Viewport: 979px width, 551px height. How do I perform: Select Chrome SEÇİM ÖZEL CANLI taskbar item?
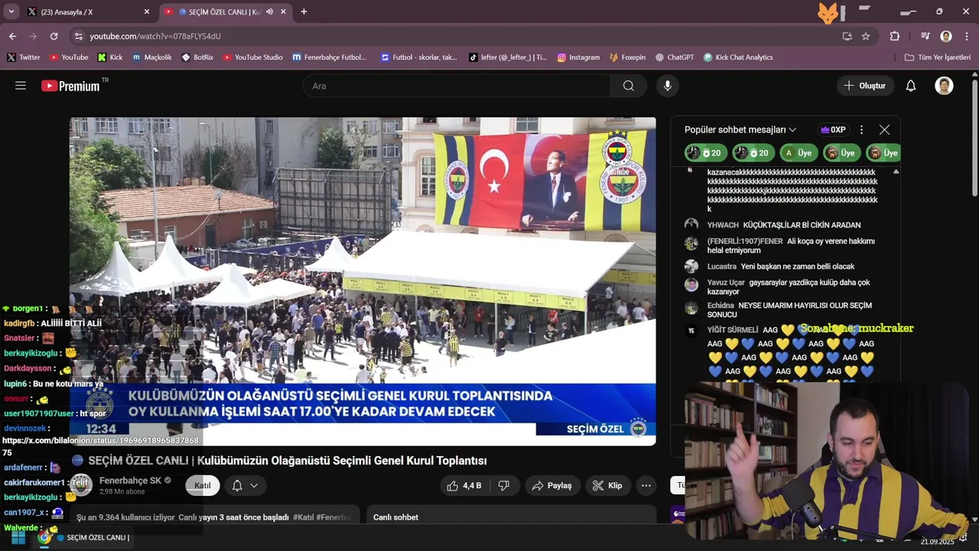(x=86, y=537)
